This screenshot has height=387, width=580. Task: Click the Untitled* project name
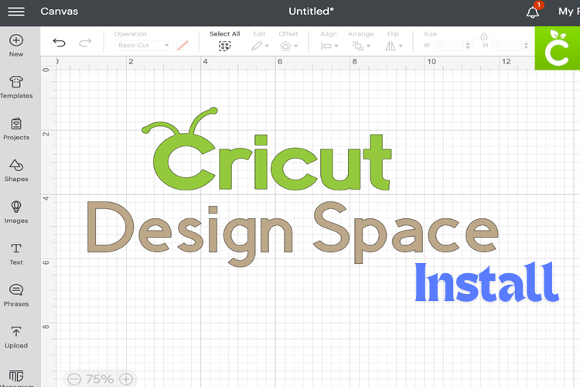pos(311,12)
